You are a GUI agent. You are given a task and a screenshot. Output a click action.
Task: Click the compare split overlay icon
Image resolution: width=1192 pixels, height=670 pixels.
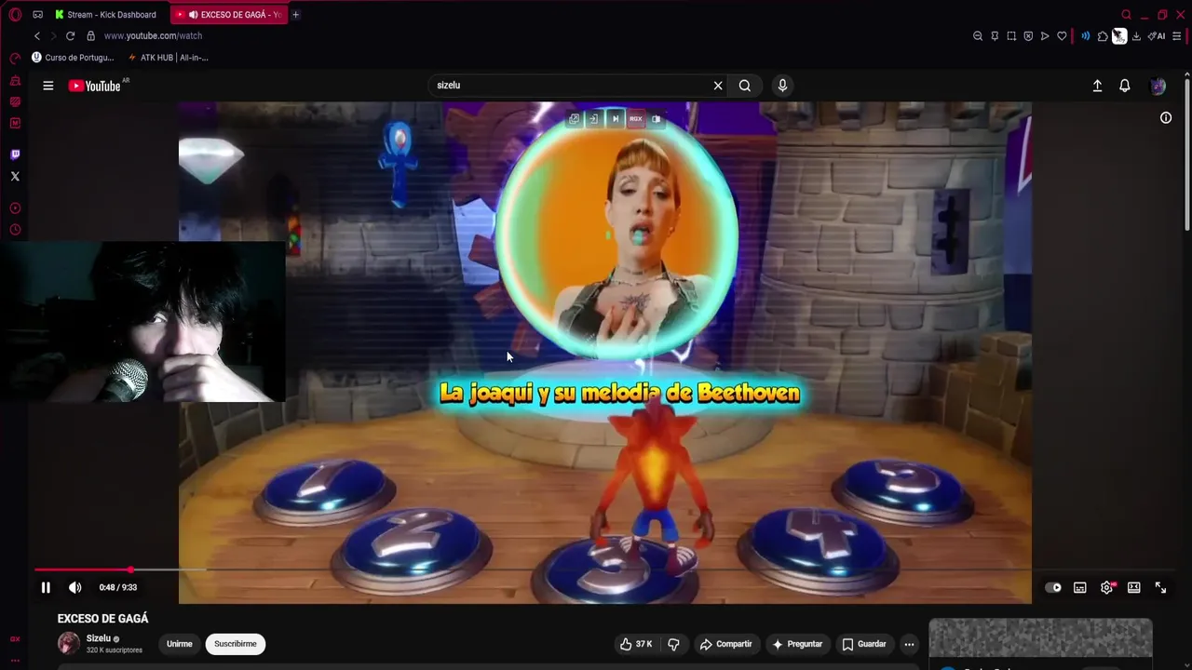coord(657,119)
